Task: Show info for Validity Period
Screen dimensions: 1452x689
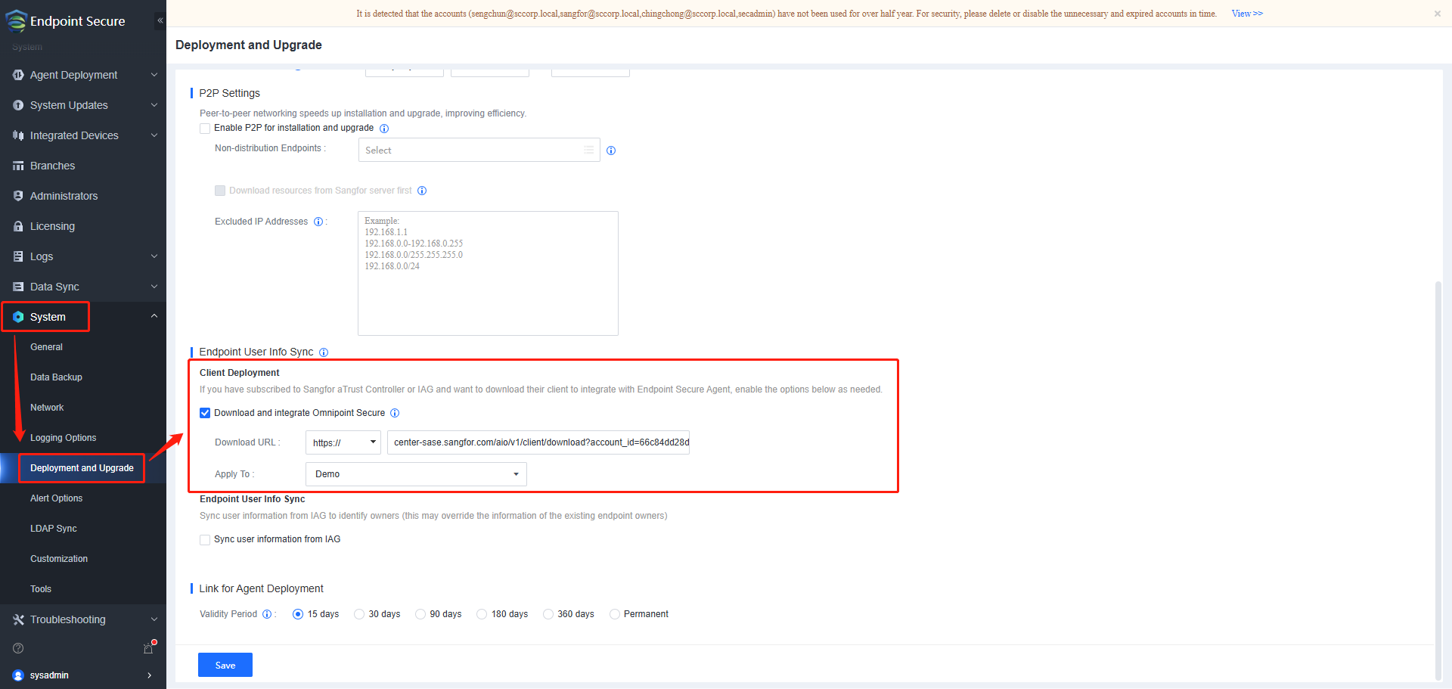Action: pyautogui.click(x=267, y=614)
